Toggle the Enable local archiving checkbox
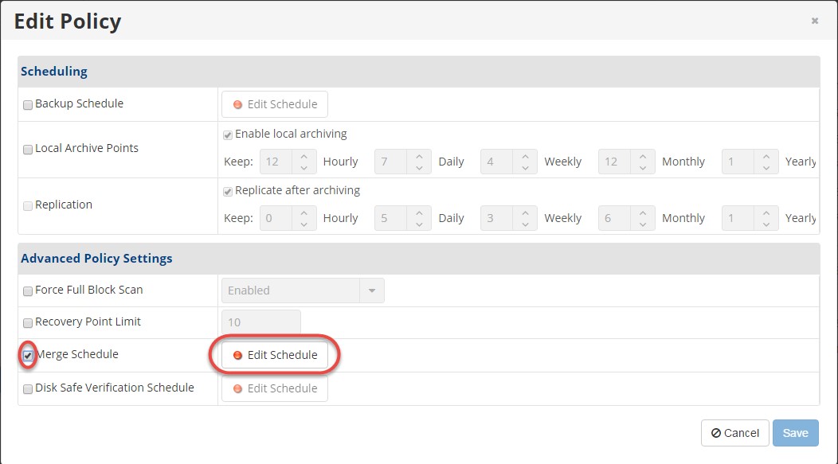 click(x=228, y=135)
